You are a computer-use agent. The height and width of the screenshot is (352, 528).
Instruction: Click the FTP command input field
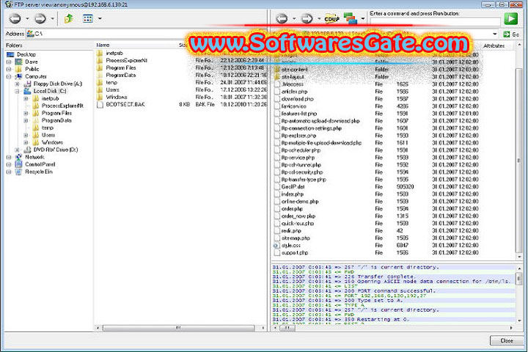point(435,21)
